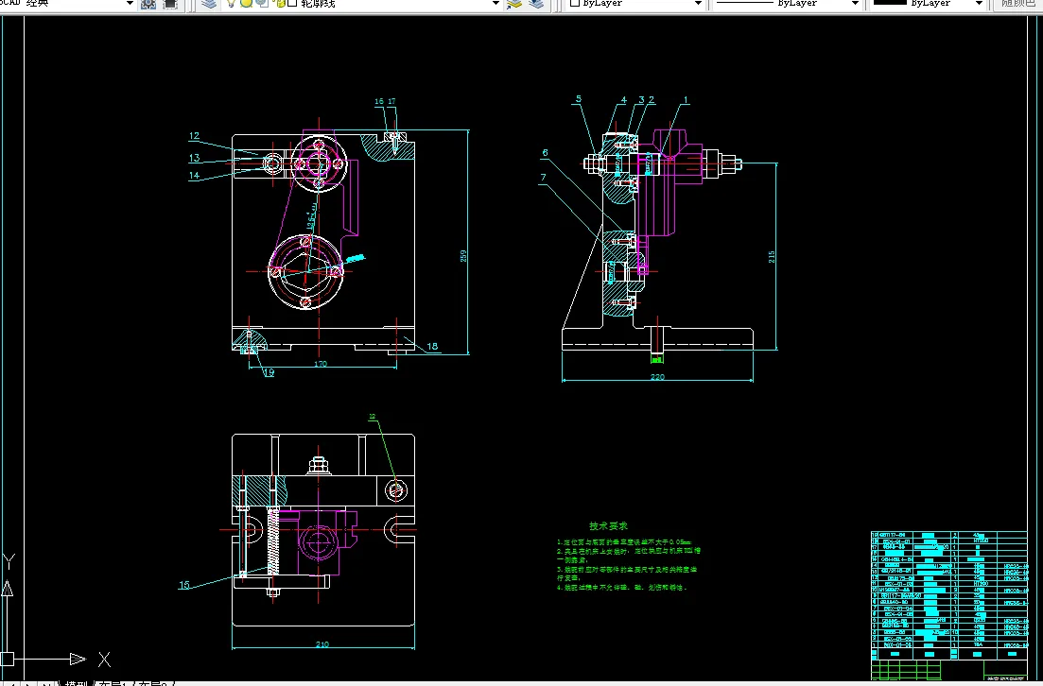
Task: Open the Layer Properties Manager icon
Action: 210,4
